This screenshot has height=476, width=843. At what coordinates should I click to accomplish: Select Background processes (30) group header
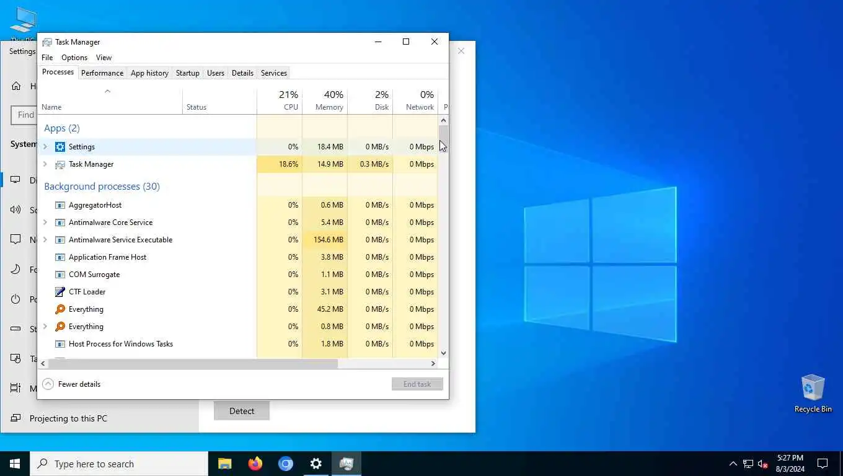coord(102,187)
